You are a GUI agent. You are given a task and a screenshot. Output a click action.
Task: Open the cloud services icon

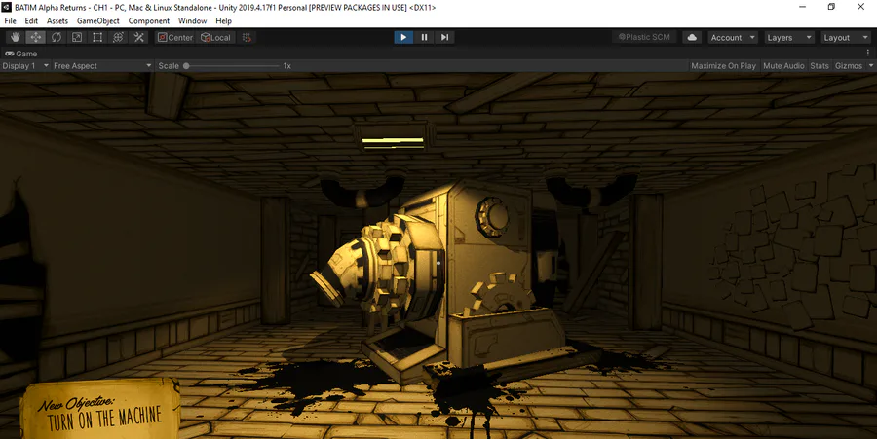[x=692, y=37]
